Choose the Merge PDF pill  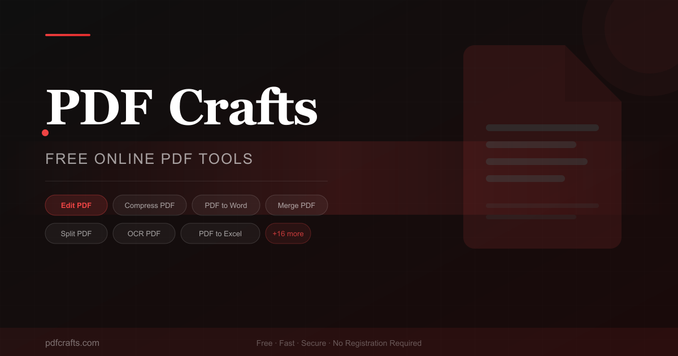(x=297, y=205)
